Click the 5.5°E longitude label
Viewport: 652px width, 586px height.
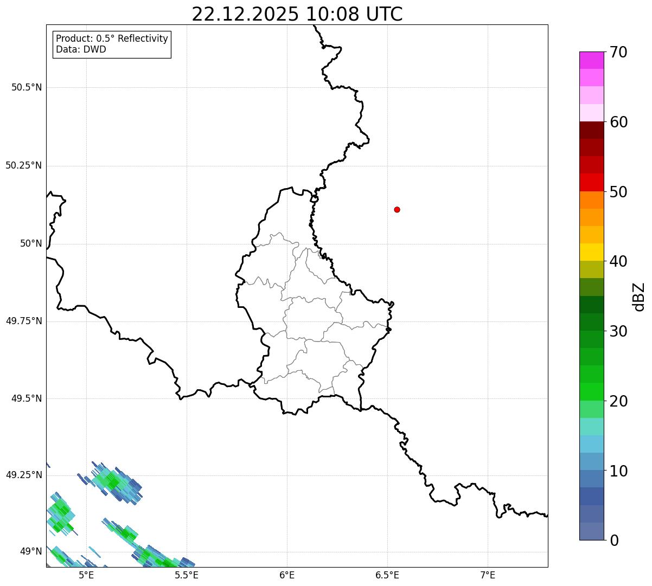pos(187,575)
